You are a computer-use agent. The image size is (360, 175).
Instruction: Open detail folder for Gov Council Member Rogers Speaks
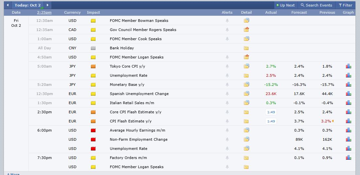coord(247,30)
